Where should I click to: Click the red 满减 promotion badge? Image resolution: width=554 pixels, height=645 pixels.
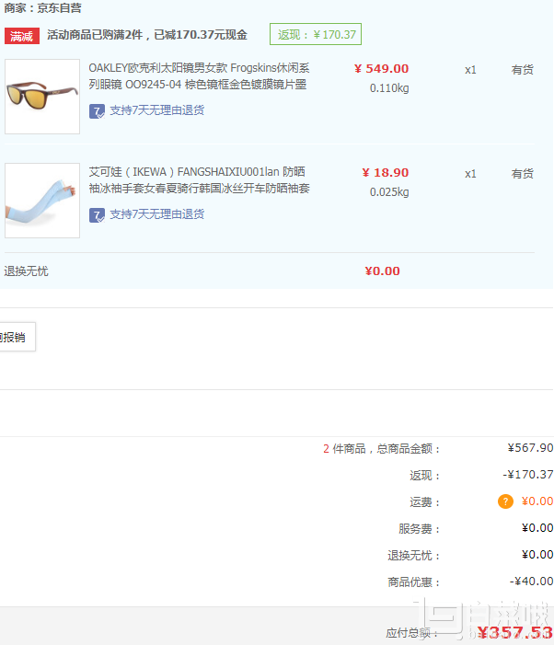pyautogui.click(x=22, y=36)
